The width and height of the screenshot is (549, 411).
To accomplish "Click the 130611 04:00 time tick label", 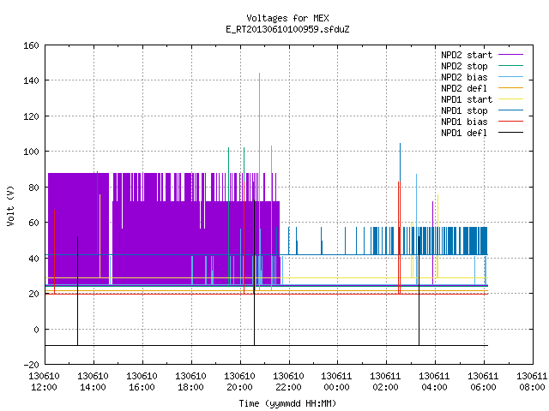I will [435, 382].
